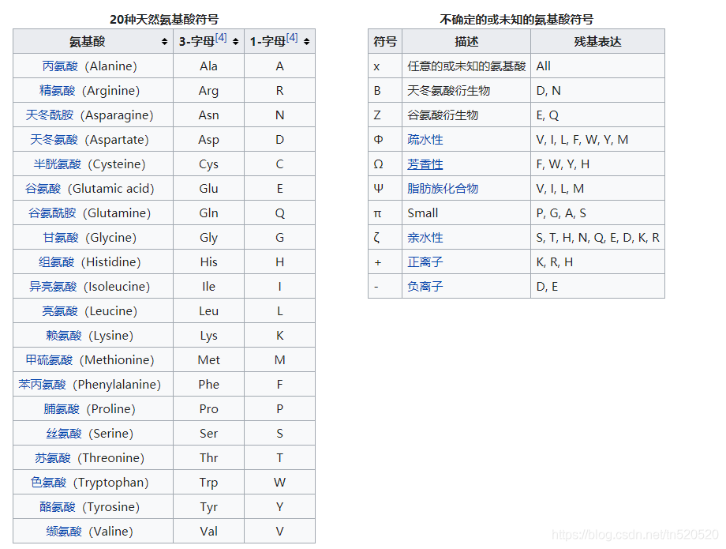This screenshot has width=726, height=549.
Task: Select the 'Ile' three-letter code cell
Action: 209,287
